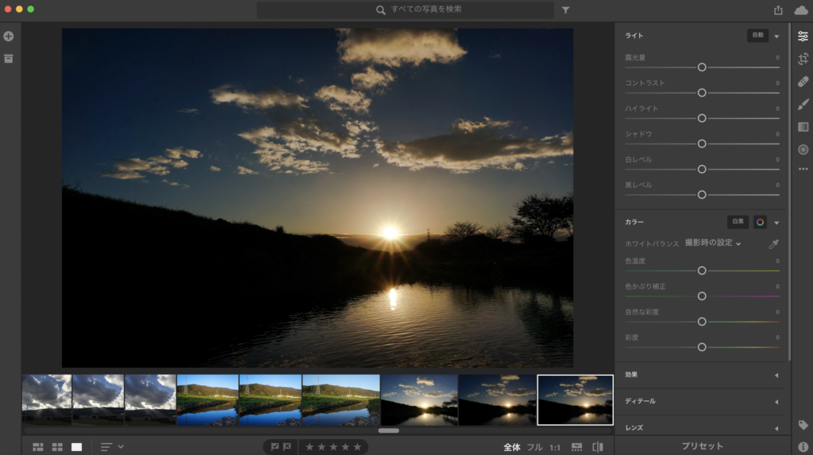The width and height of the screenshot is (813, 455).
Task: Set rating to two stars
Action: (x=322, y=447)
